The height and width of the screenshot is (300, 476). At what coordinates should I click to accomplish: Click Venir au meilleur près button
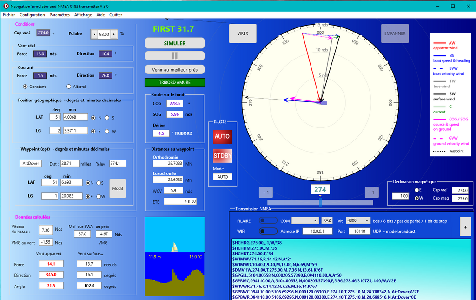(x=175, y=69)
